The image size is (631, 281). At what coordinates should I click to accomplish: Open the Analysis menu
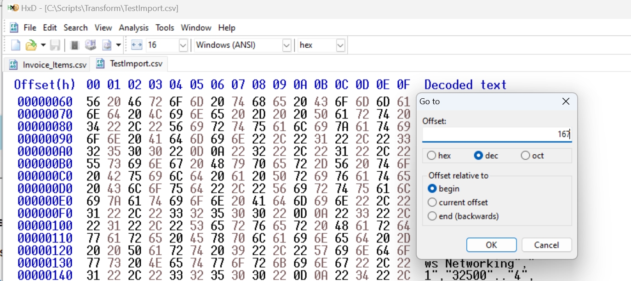point(133,28)
